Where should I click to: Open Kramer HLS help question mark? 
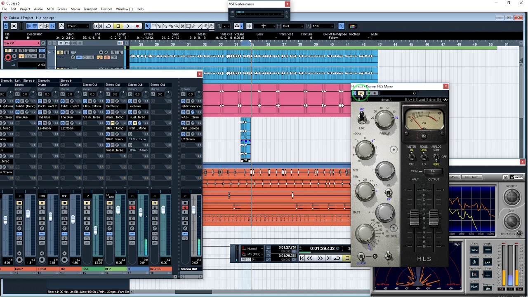point(440,100)
